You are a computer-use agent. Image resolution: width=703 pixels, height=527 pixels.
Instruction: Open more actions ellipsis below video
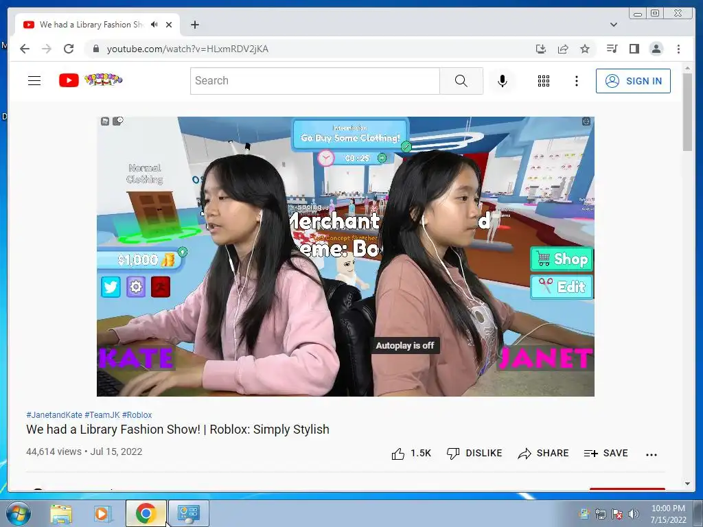point(652,454)
